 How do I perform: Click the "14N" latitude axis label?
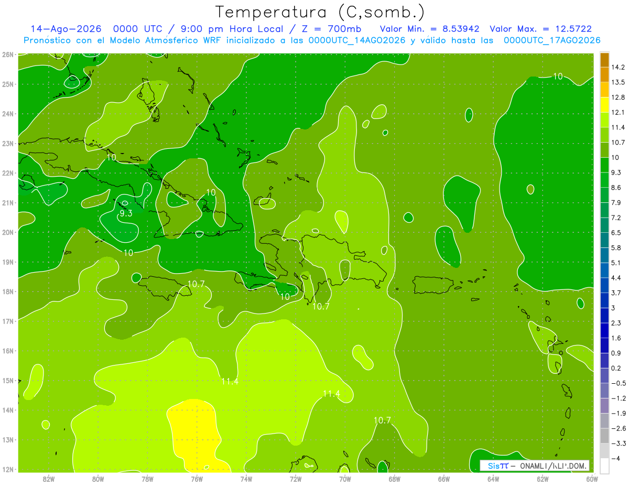(x=8, y=410)
